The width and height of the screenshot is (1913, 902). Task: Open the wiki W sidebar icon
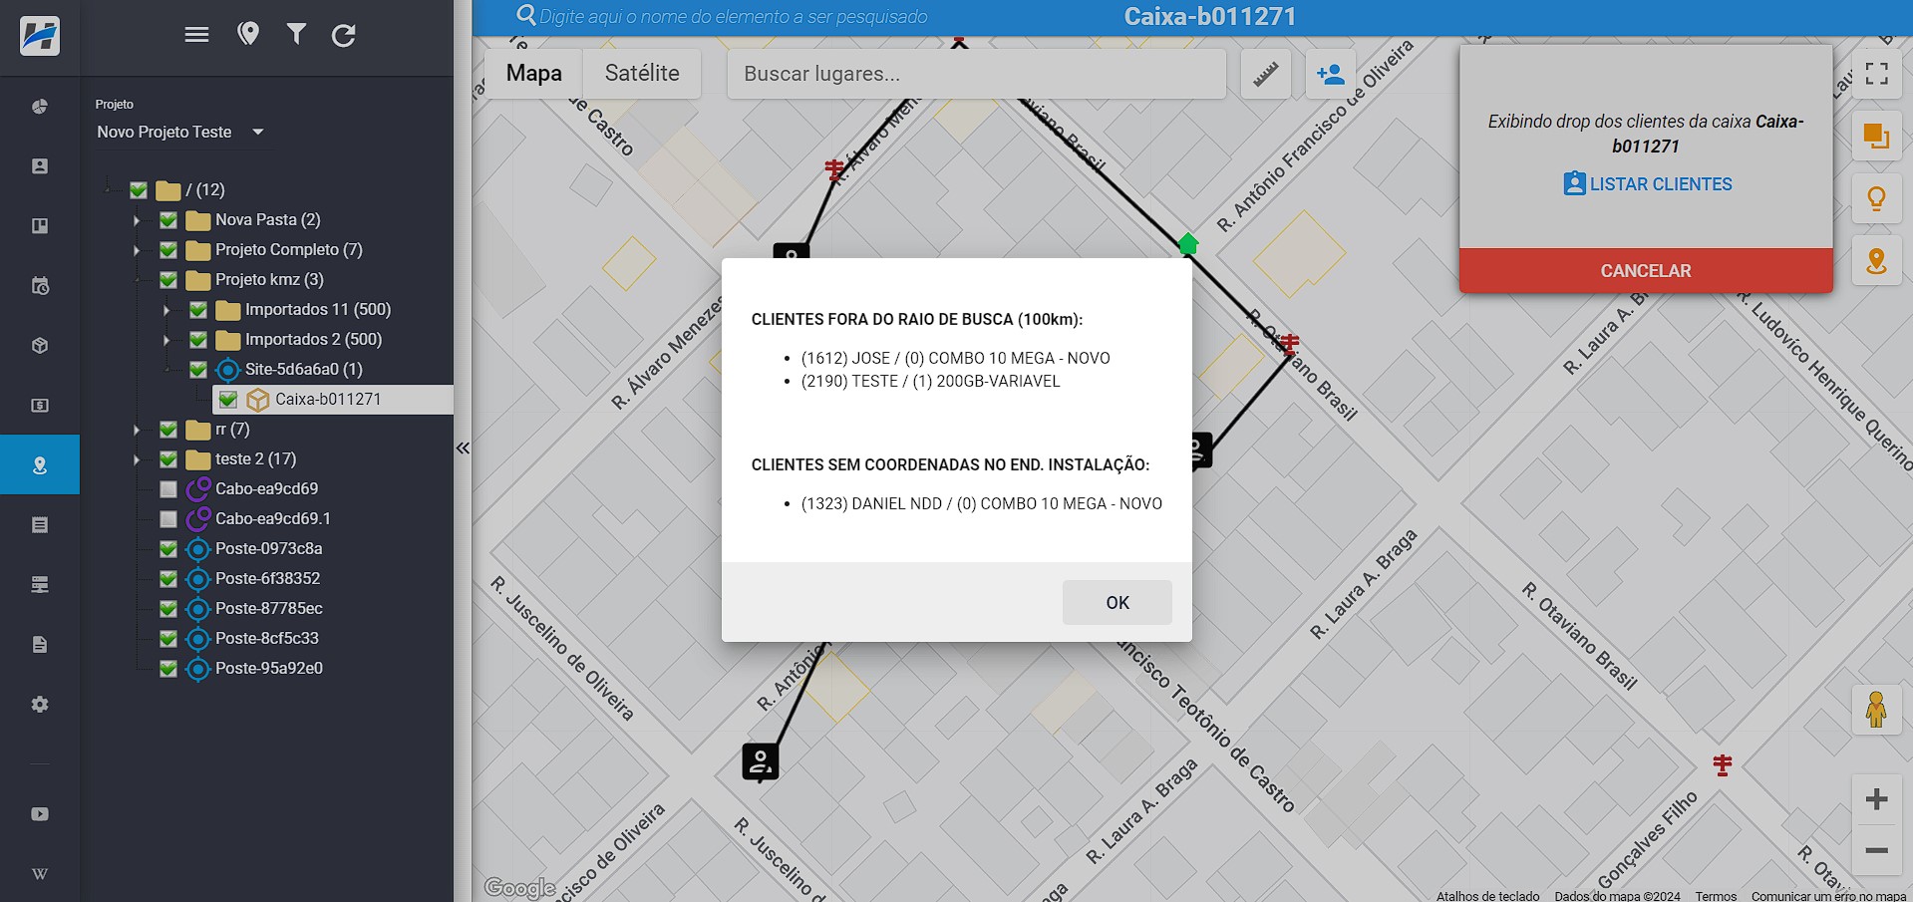pos(40,874)
